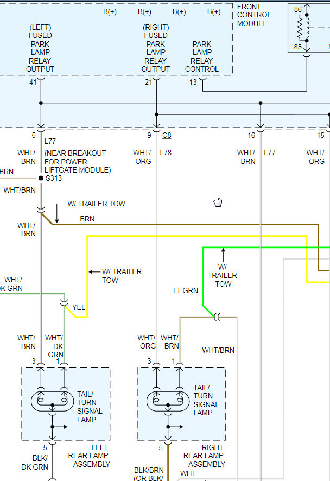Viewport: 330px width, 481px height.
Task: Click the PARK LAMP RELAY CONTROL label
Action: point(202,56)
